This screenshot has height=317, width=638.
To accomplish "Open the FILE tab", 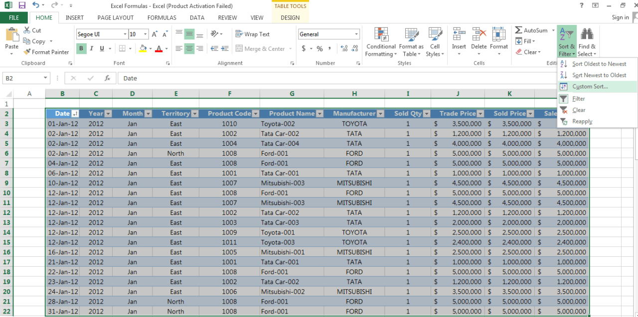I will click(14, 17).
